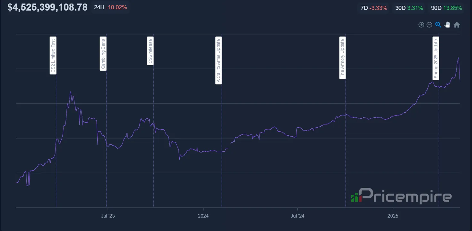Click the Jul '24 axis label
Screen dimensions: 472x231
click(298, 216)
